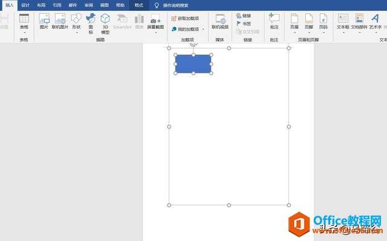Click the 链接 link button

[244, 16]
